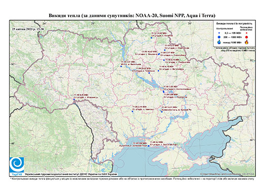Click the large red circle in legend
The image size is (264, 186).
[x=247, y=37]
